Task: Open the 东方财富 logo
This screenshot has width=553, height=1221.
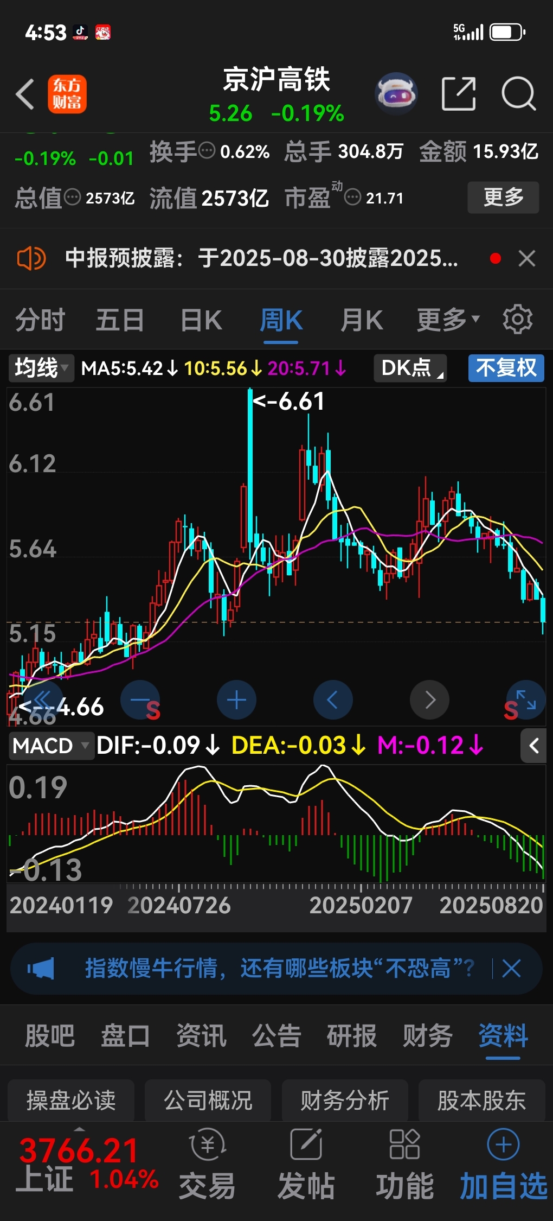Action: coord(67,94)
